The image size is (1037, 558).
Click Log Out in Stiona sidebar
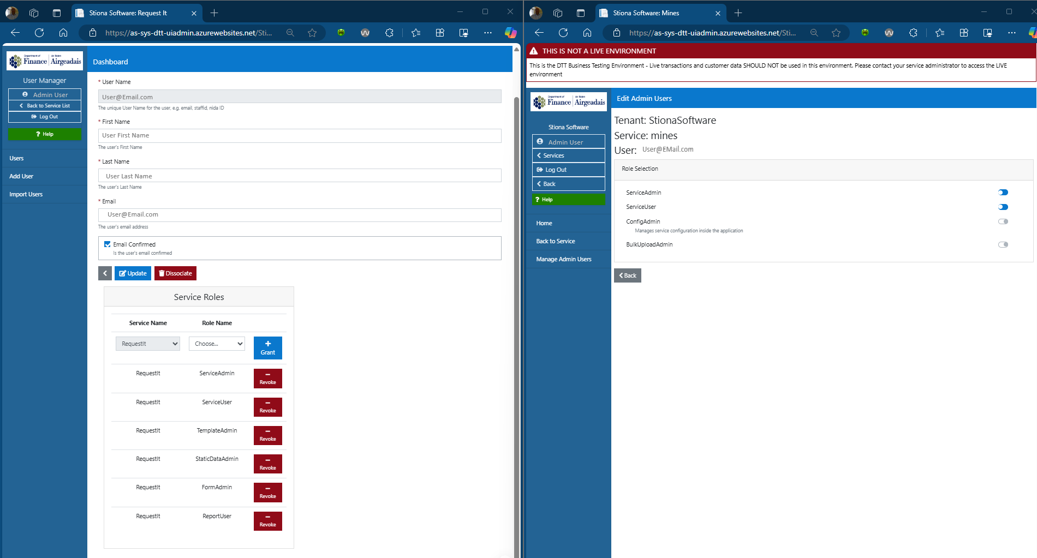(569, 170)
